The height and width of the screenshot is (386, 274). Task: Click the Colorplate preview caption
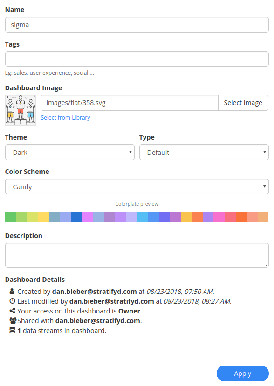[x=137, y=204]
